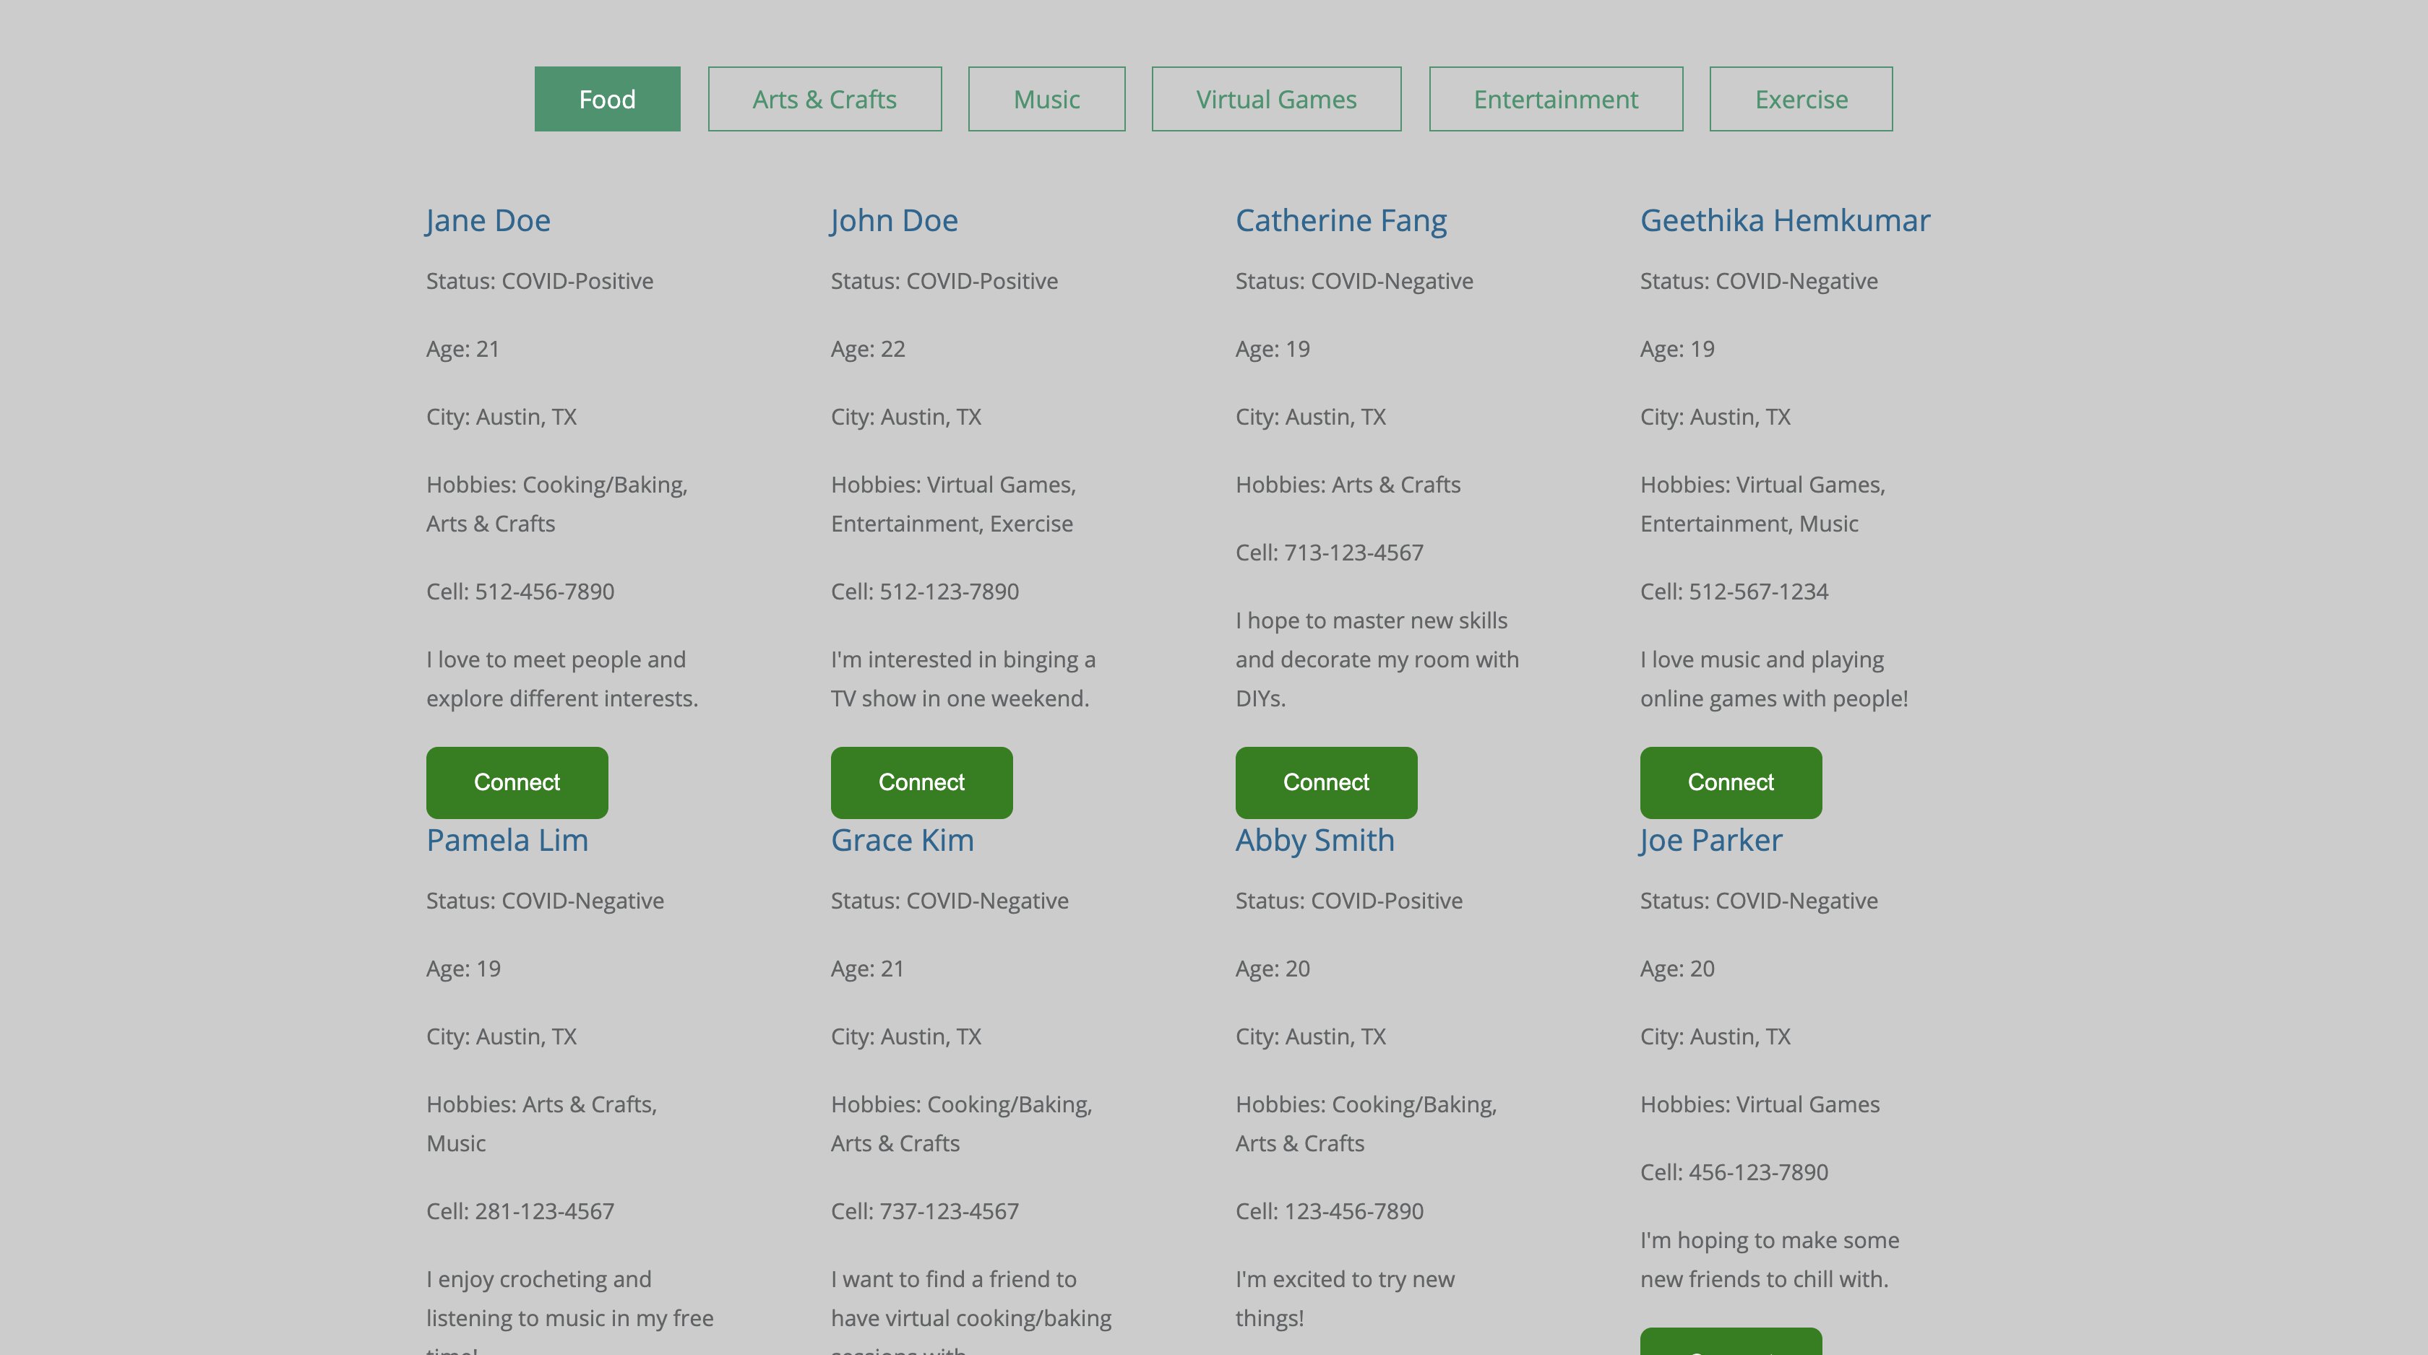
Task: Choose the Virtual Games filter
Action: [x=1276, y=99]
